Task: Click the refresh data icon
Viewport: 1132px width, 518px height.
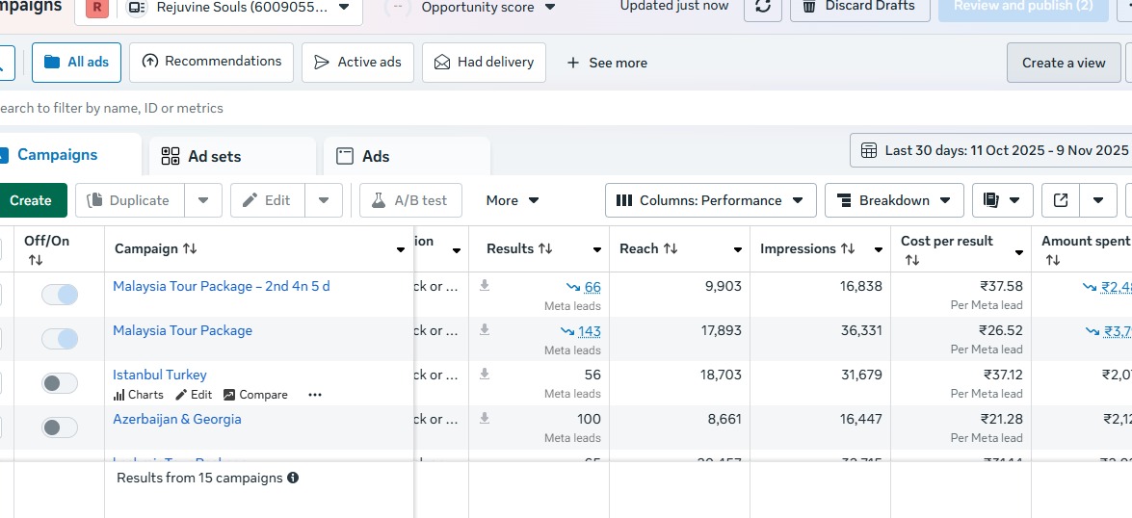Action: [762, 7]
